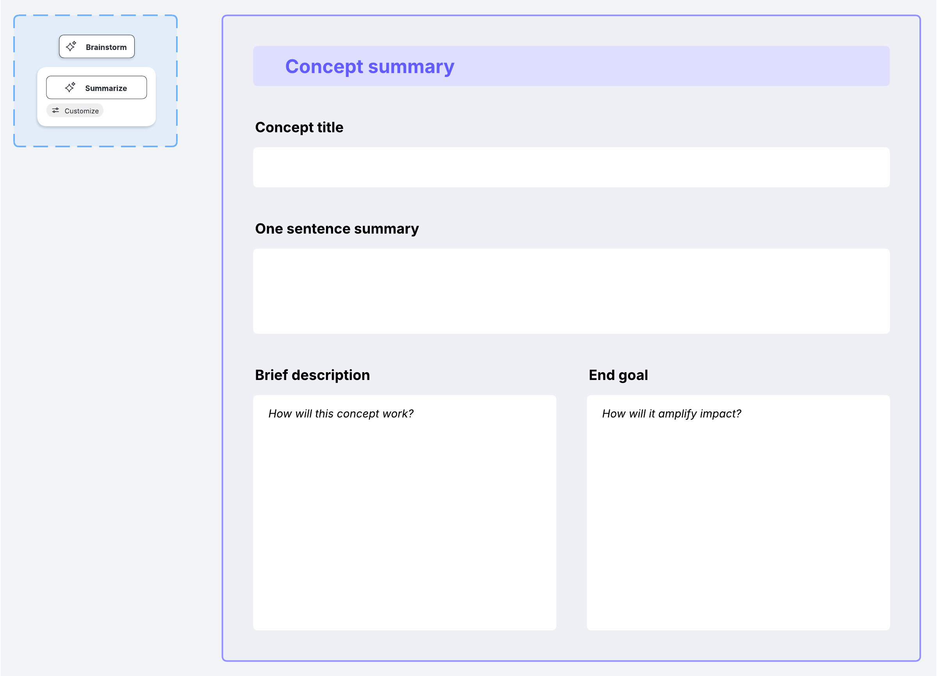Select the "Brief description" label
This screenshot has width=937, height=676.
point(312,375)
